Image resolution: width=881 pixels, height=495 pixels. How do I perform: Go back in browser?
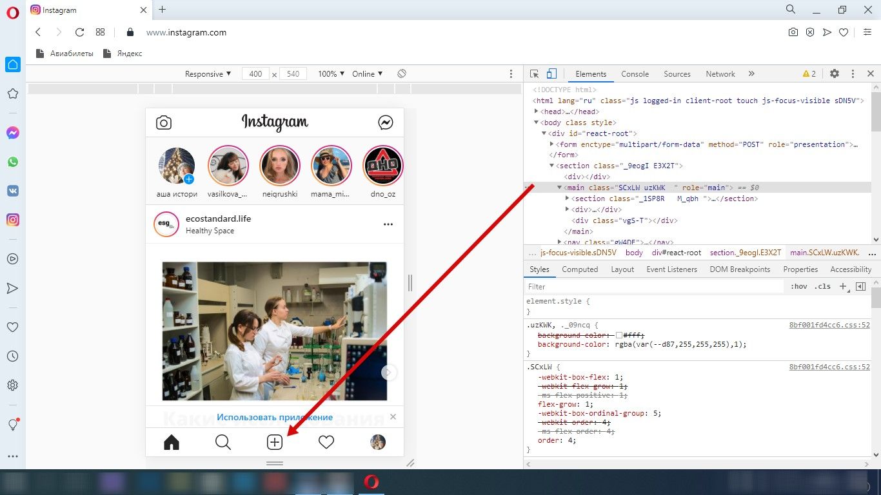coord(38,32)
